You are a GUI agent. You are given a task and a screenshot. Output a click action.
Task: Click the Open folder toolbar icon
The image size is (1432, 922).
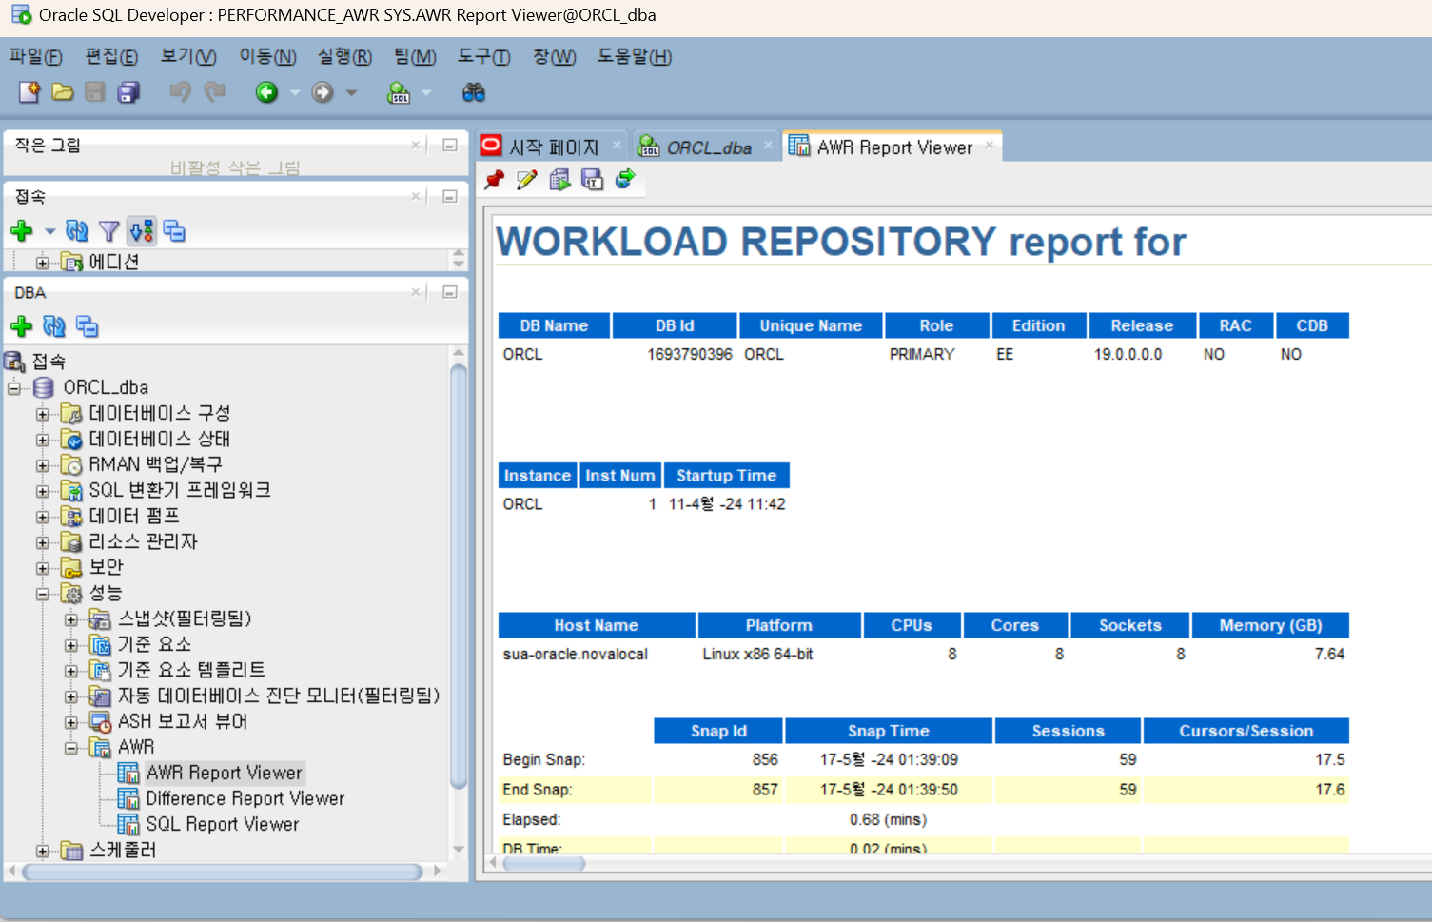tap(63, 91)
